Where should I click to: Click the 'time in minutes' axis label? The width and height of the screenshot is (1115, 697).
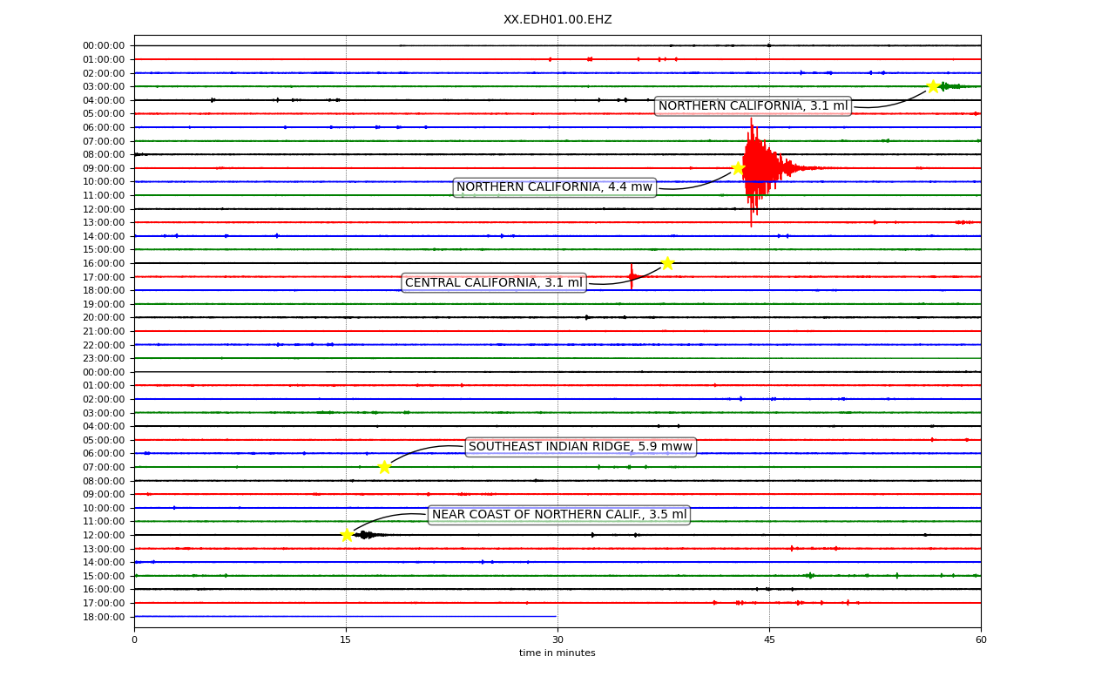pos(557,653)
